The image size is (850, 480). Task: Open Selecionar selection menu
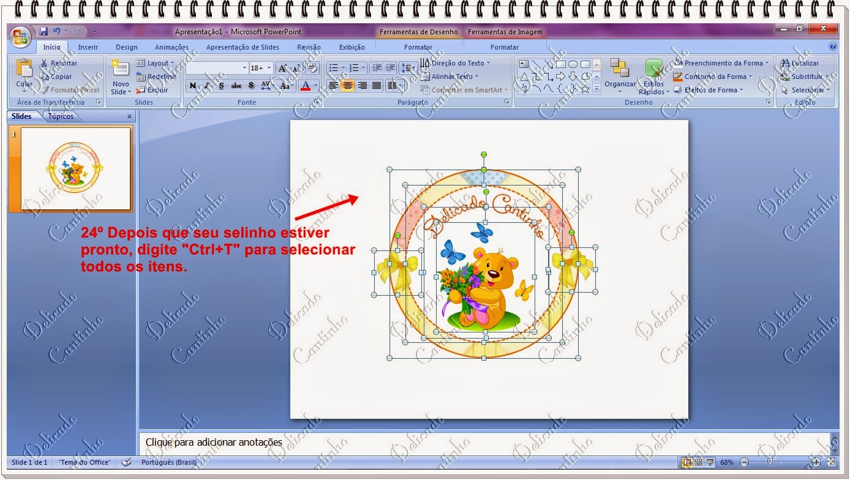(x=805, y=90)
